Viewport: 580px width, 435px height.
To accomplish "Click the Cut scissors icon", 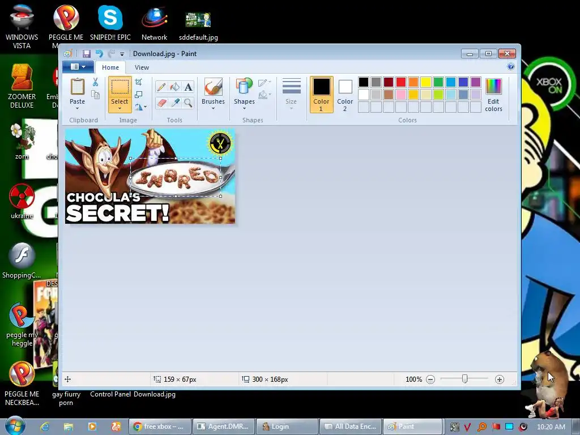I will pyautogui.click(x=95, y=82).
